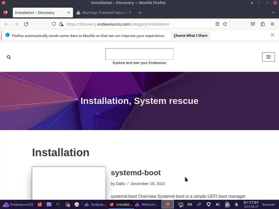
Task: Open the systemd-boot article thumbnail
Action: click(x=68, y=183)
